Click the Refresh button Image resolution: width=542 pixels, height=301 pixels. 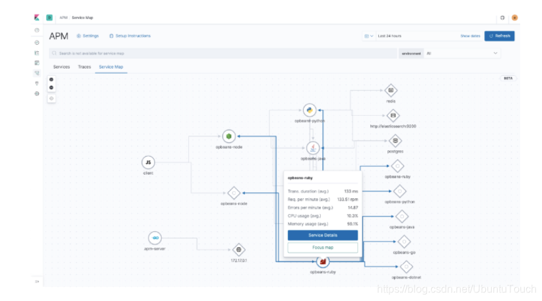(500, 36)
